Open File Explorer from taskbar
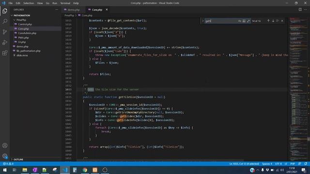Screen dimensions: 310x174 click(x=25, y=170)
